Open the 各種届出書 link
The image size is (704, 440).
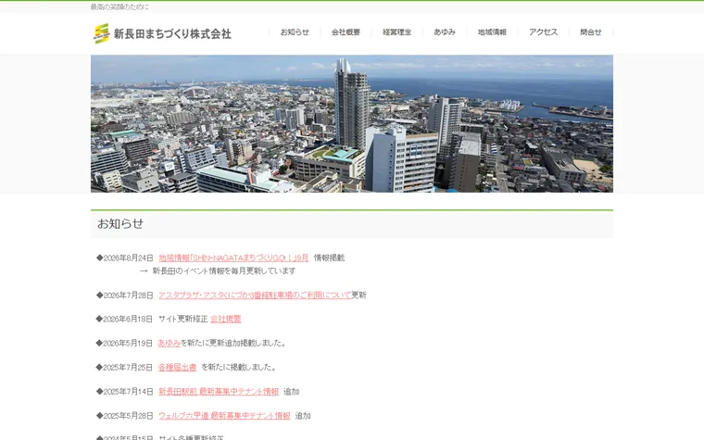(x=177, y=367)
